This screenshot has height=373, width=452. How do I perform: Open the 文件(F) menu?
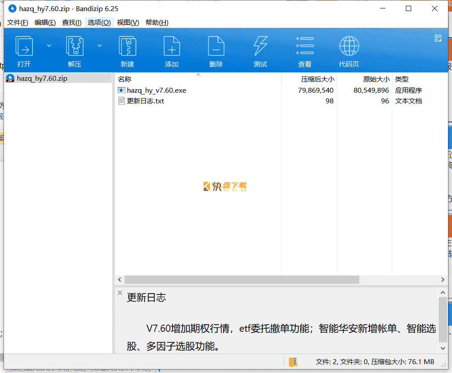tap(18, 23)
